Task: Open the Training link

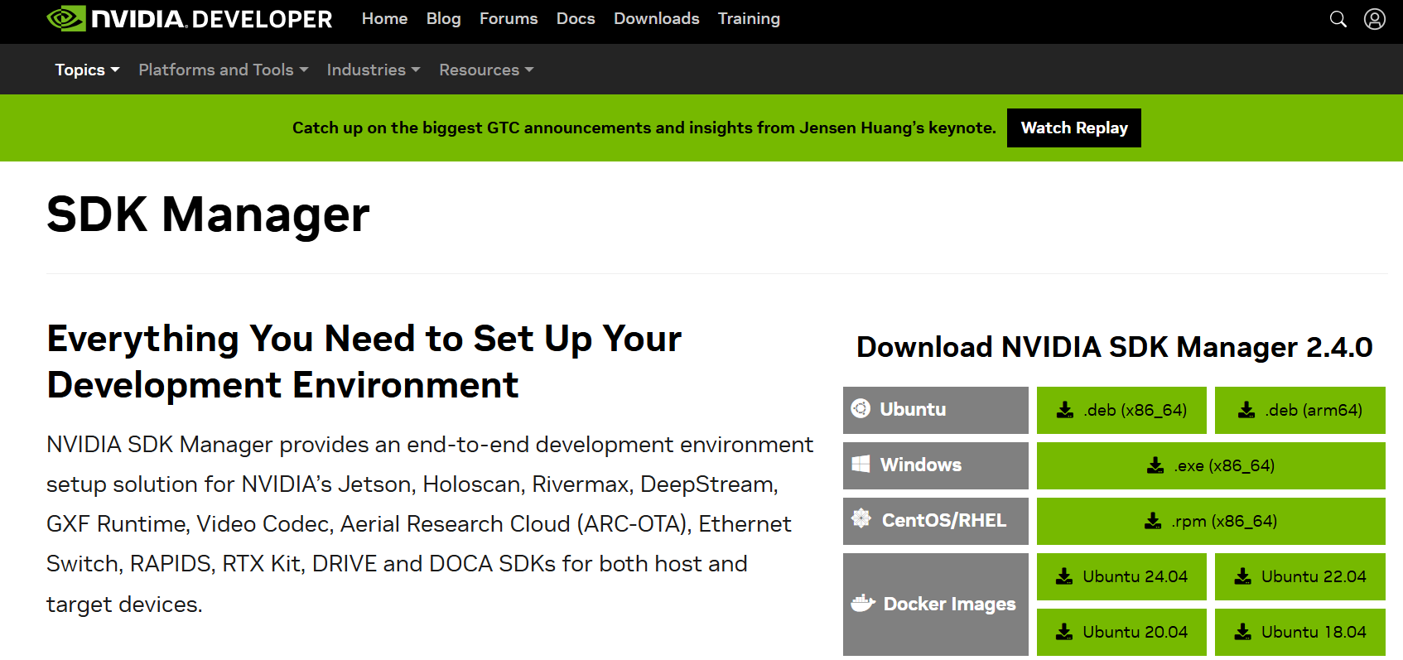Action: [x=749, y=18]
